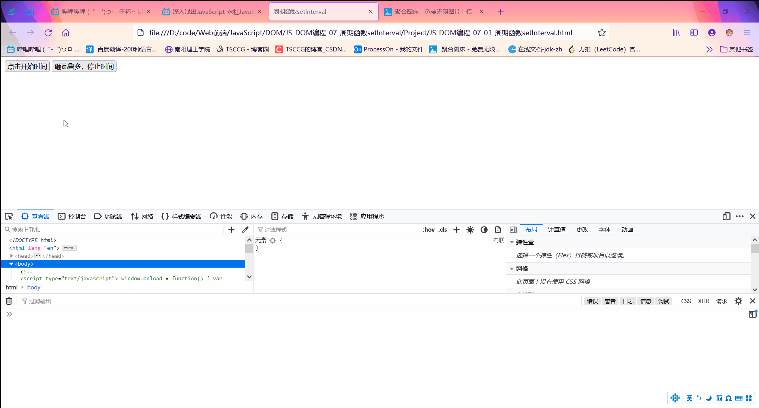Open Firefox application hamburger menu
759x408 pixels.
[x=747, y=33]
